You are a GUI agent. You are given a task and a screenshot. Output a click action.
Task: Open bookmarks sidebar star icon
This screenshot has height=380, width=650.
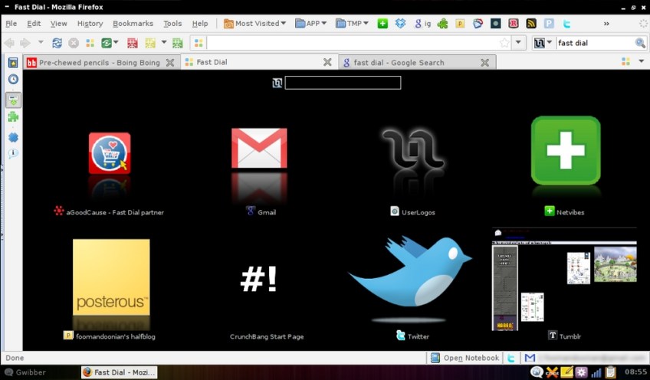click(13, 63)
